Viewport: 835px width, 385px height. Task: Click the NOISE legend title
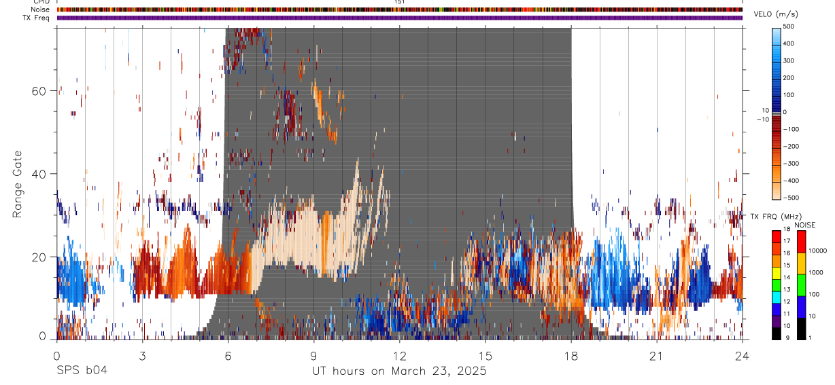point(804,225)
